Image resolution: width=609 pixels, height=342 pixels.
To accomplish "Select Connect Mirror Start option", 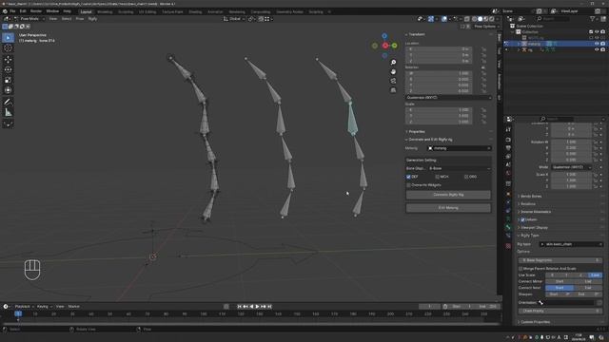I will pos(560,281).
